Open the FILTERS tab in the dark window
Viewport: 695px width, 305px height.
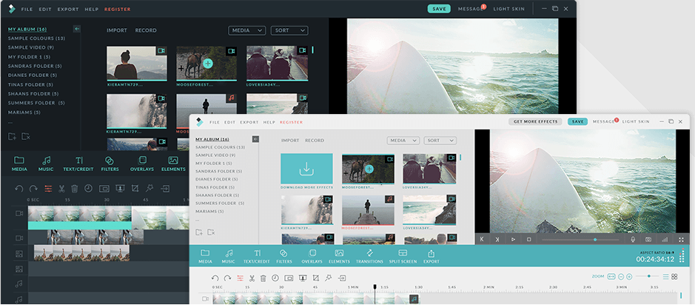pyautogui.click(x=110, y=164)
